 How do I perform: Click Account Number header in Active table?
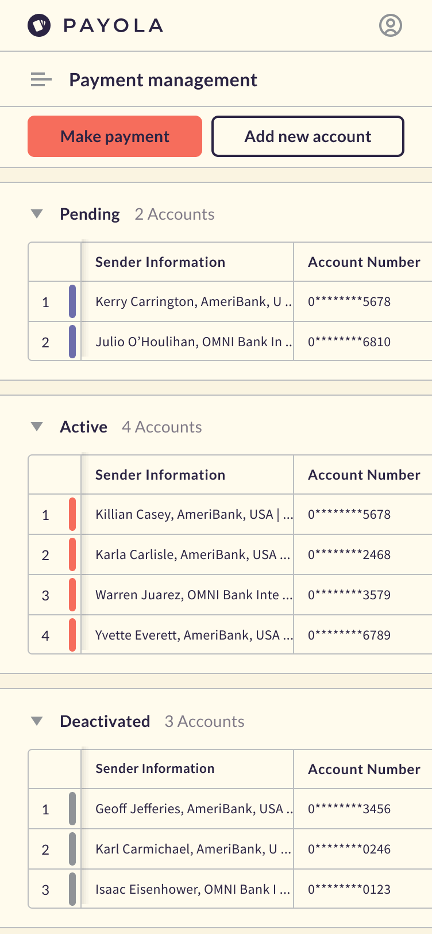click(364, 475)
